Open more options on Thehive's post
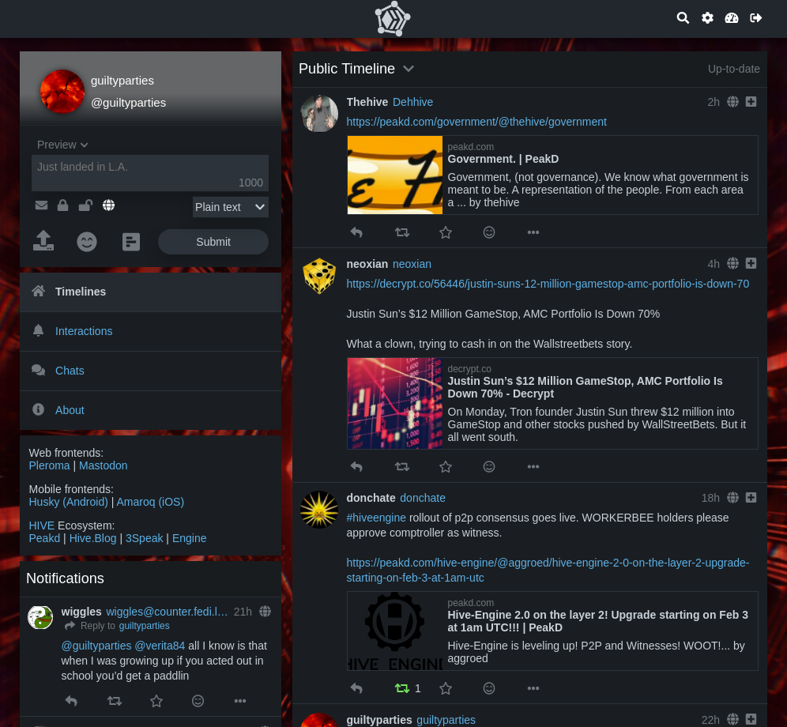The height and width of the screenshot is (727, 787). tap(533, 232)
